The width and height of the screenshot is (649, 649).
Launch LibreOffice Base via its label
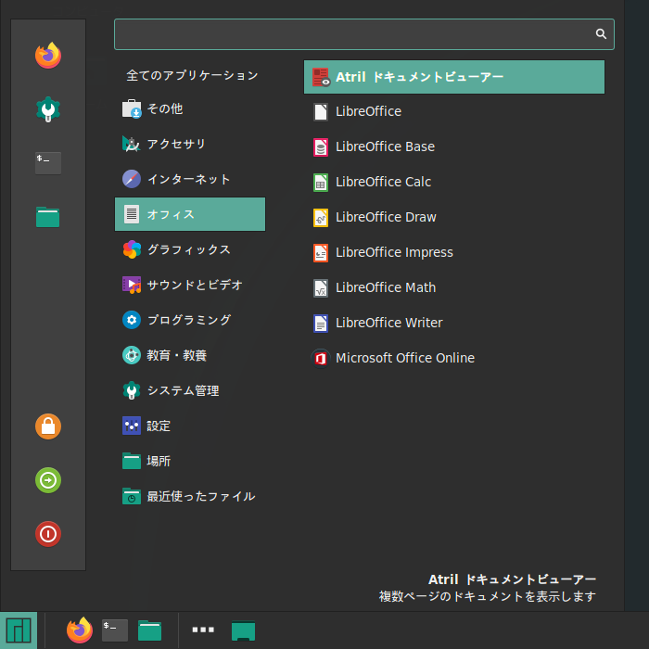(385, 146)
